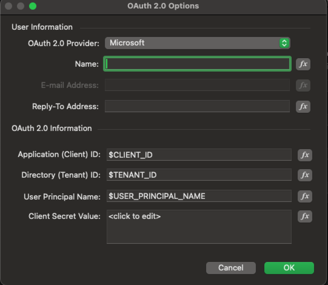Click the Client Secret Value edit area
328x285 pixels.
pos(199,227)
